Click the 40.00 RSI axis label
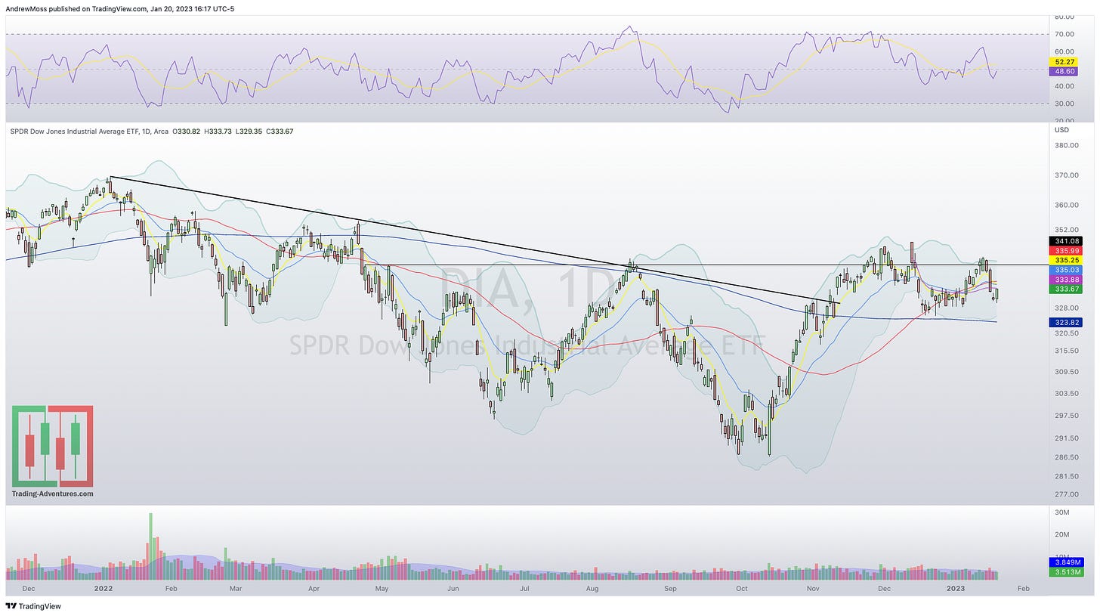1100x616 pixels. [x=1064, y=87]
